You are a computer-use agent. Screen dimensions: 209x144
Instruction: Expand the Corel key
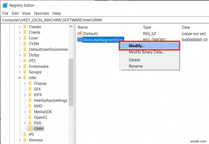[x=20, y=38]
